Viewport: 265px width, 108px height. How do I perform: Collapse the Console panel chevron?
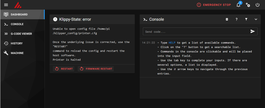click(256, 19)
